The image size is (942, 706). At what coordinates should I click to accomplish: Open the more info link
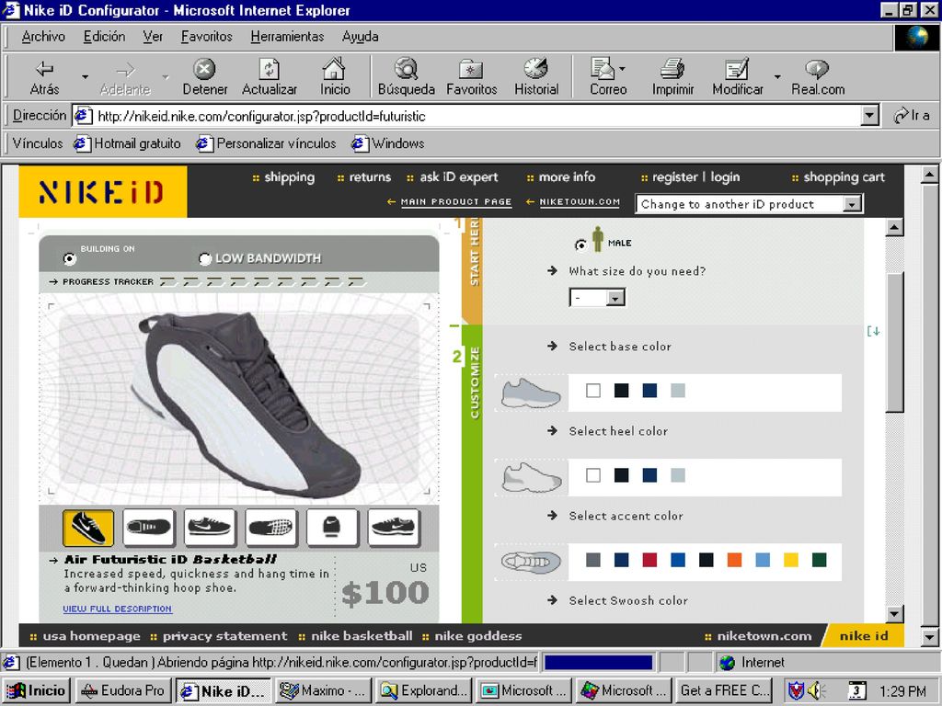coord(567,177)
